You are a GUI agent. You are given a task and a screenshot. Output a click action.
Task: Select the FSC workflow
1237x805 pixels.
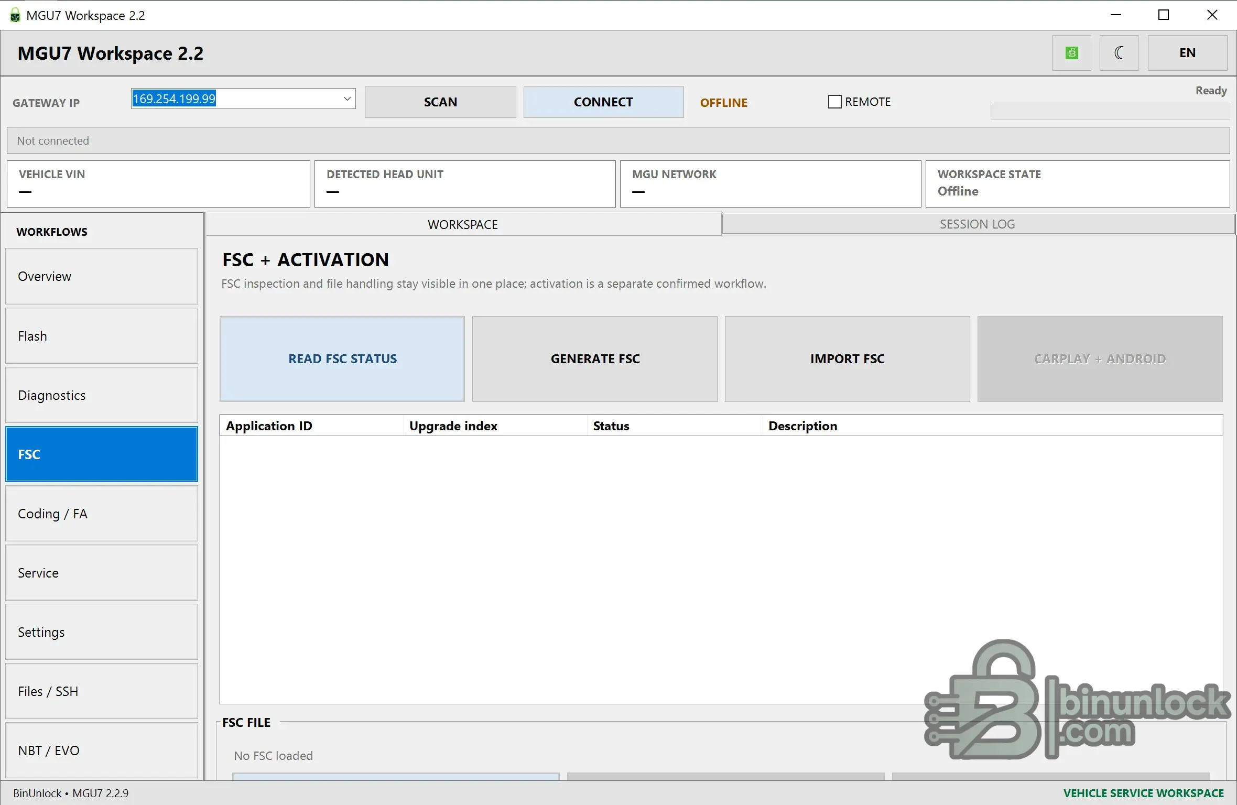pyautogui.click(x=102, y=454)
